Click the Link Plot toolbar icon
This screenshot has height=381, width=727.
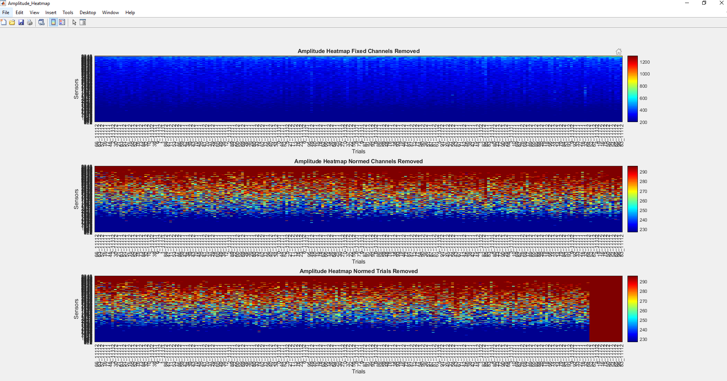[42, 22]
